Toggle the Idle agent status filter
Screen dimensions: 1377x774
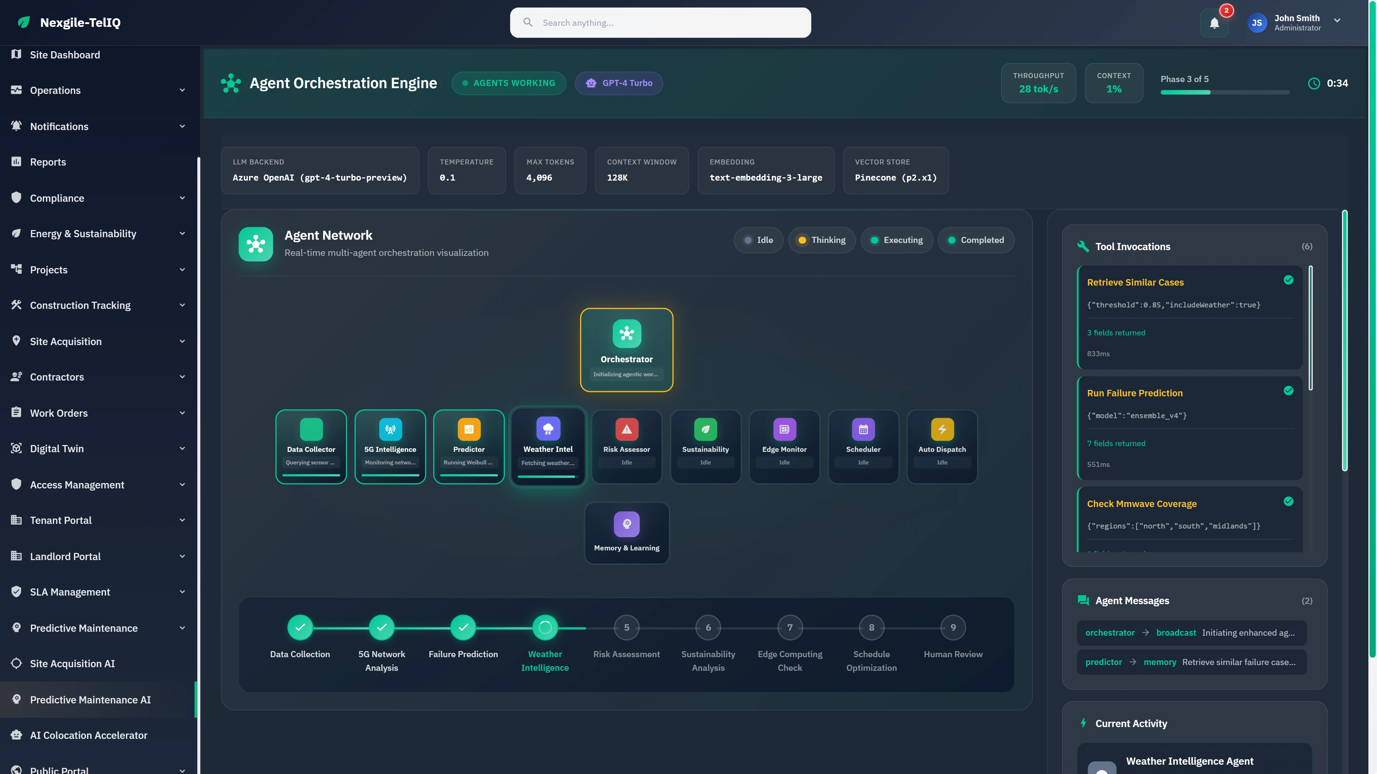[758, 240]
